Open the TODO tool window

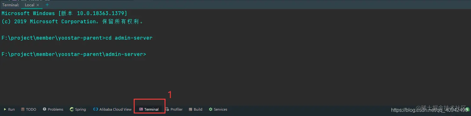[29, 109]
